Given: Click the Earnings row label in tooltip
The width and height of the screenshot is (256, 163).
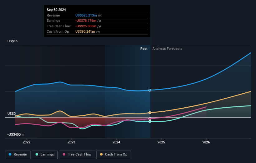Looking at the screenshot, I should (x=53, y=21).
